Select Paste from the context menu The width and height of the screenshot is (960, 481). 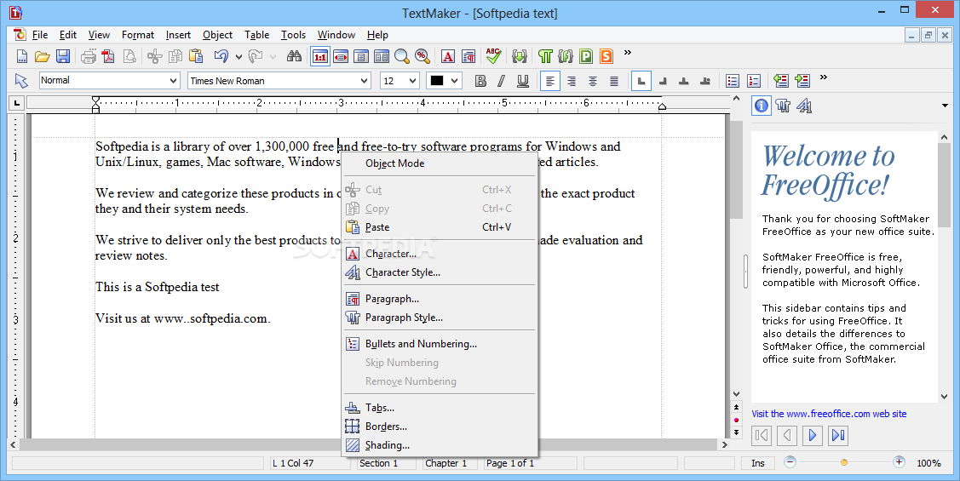click(x=439, y=227)
